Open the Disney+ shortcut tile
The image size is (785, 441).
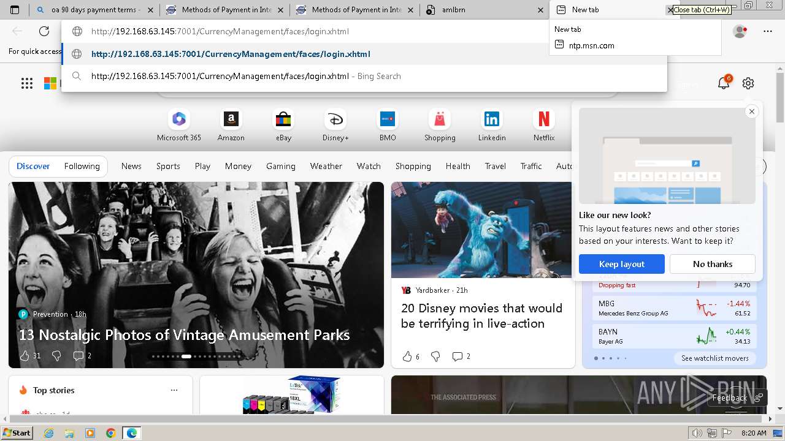(335, 126)
